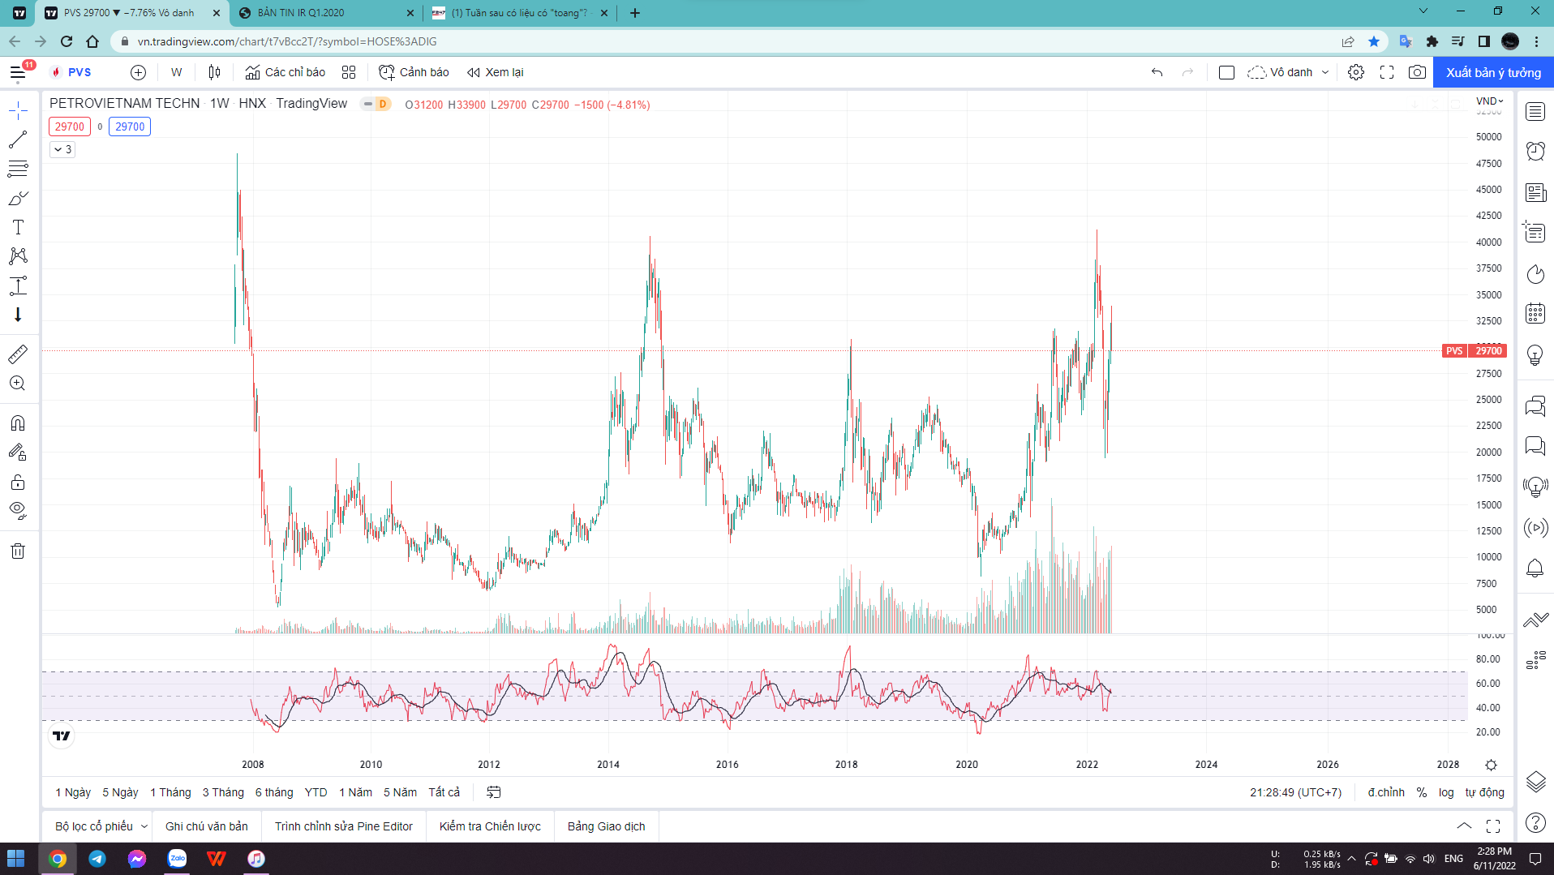This screenshot has width=1554, height=875.
Task: Select the trend line drawing tool
Action: pos(18,139)
